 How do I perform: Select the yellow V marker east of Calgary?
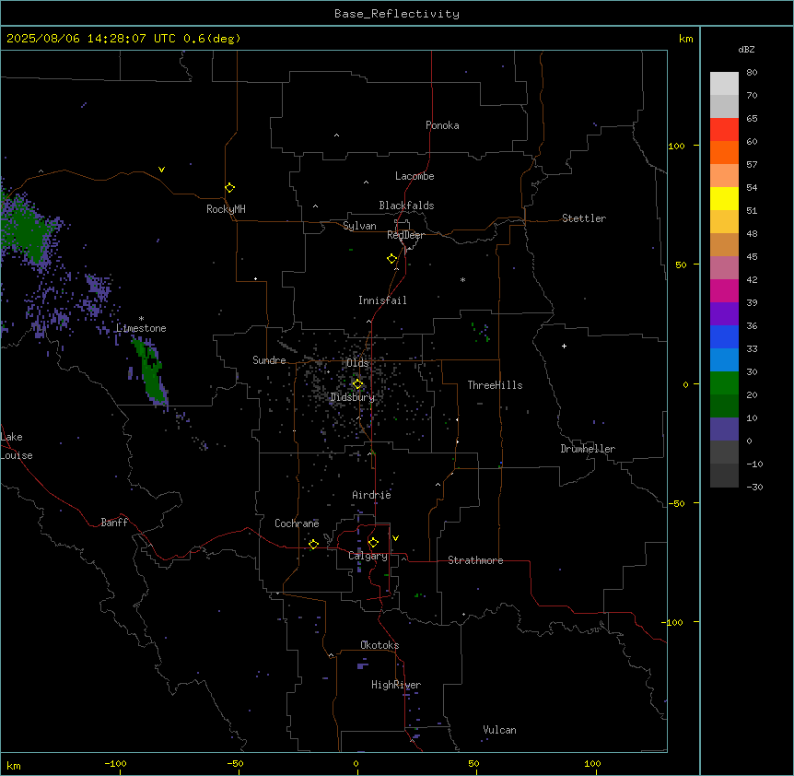395,538
